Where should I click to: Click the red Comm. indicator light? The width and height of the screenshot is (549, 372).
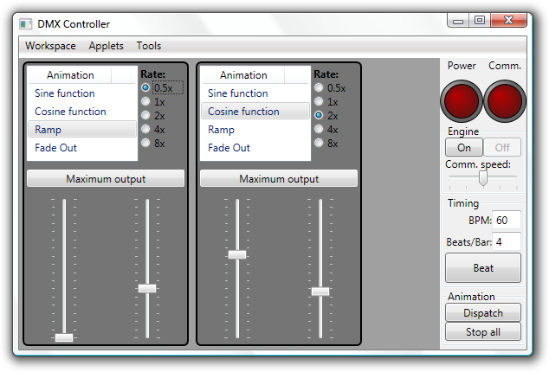tap(505, 101)
